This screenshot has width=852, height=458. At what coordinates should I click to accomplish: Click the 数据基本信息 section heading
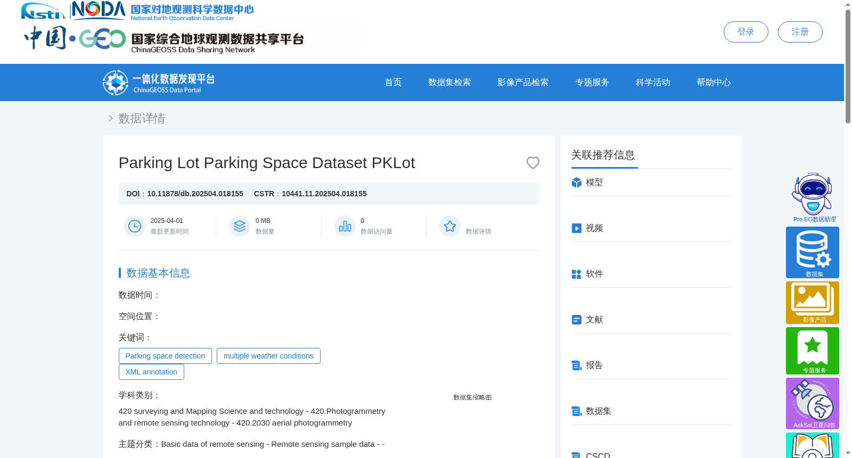tap(158, 273)
